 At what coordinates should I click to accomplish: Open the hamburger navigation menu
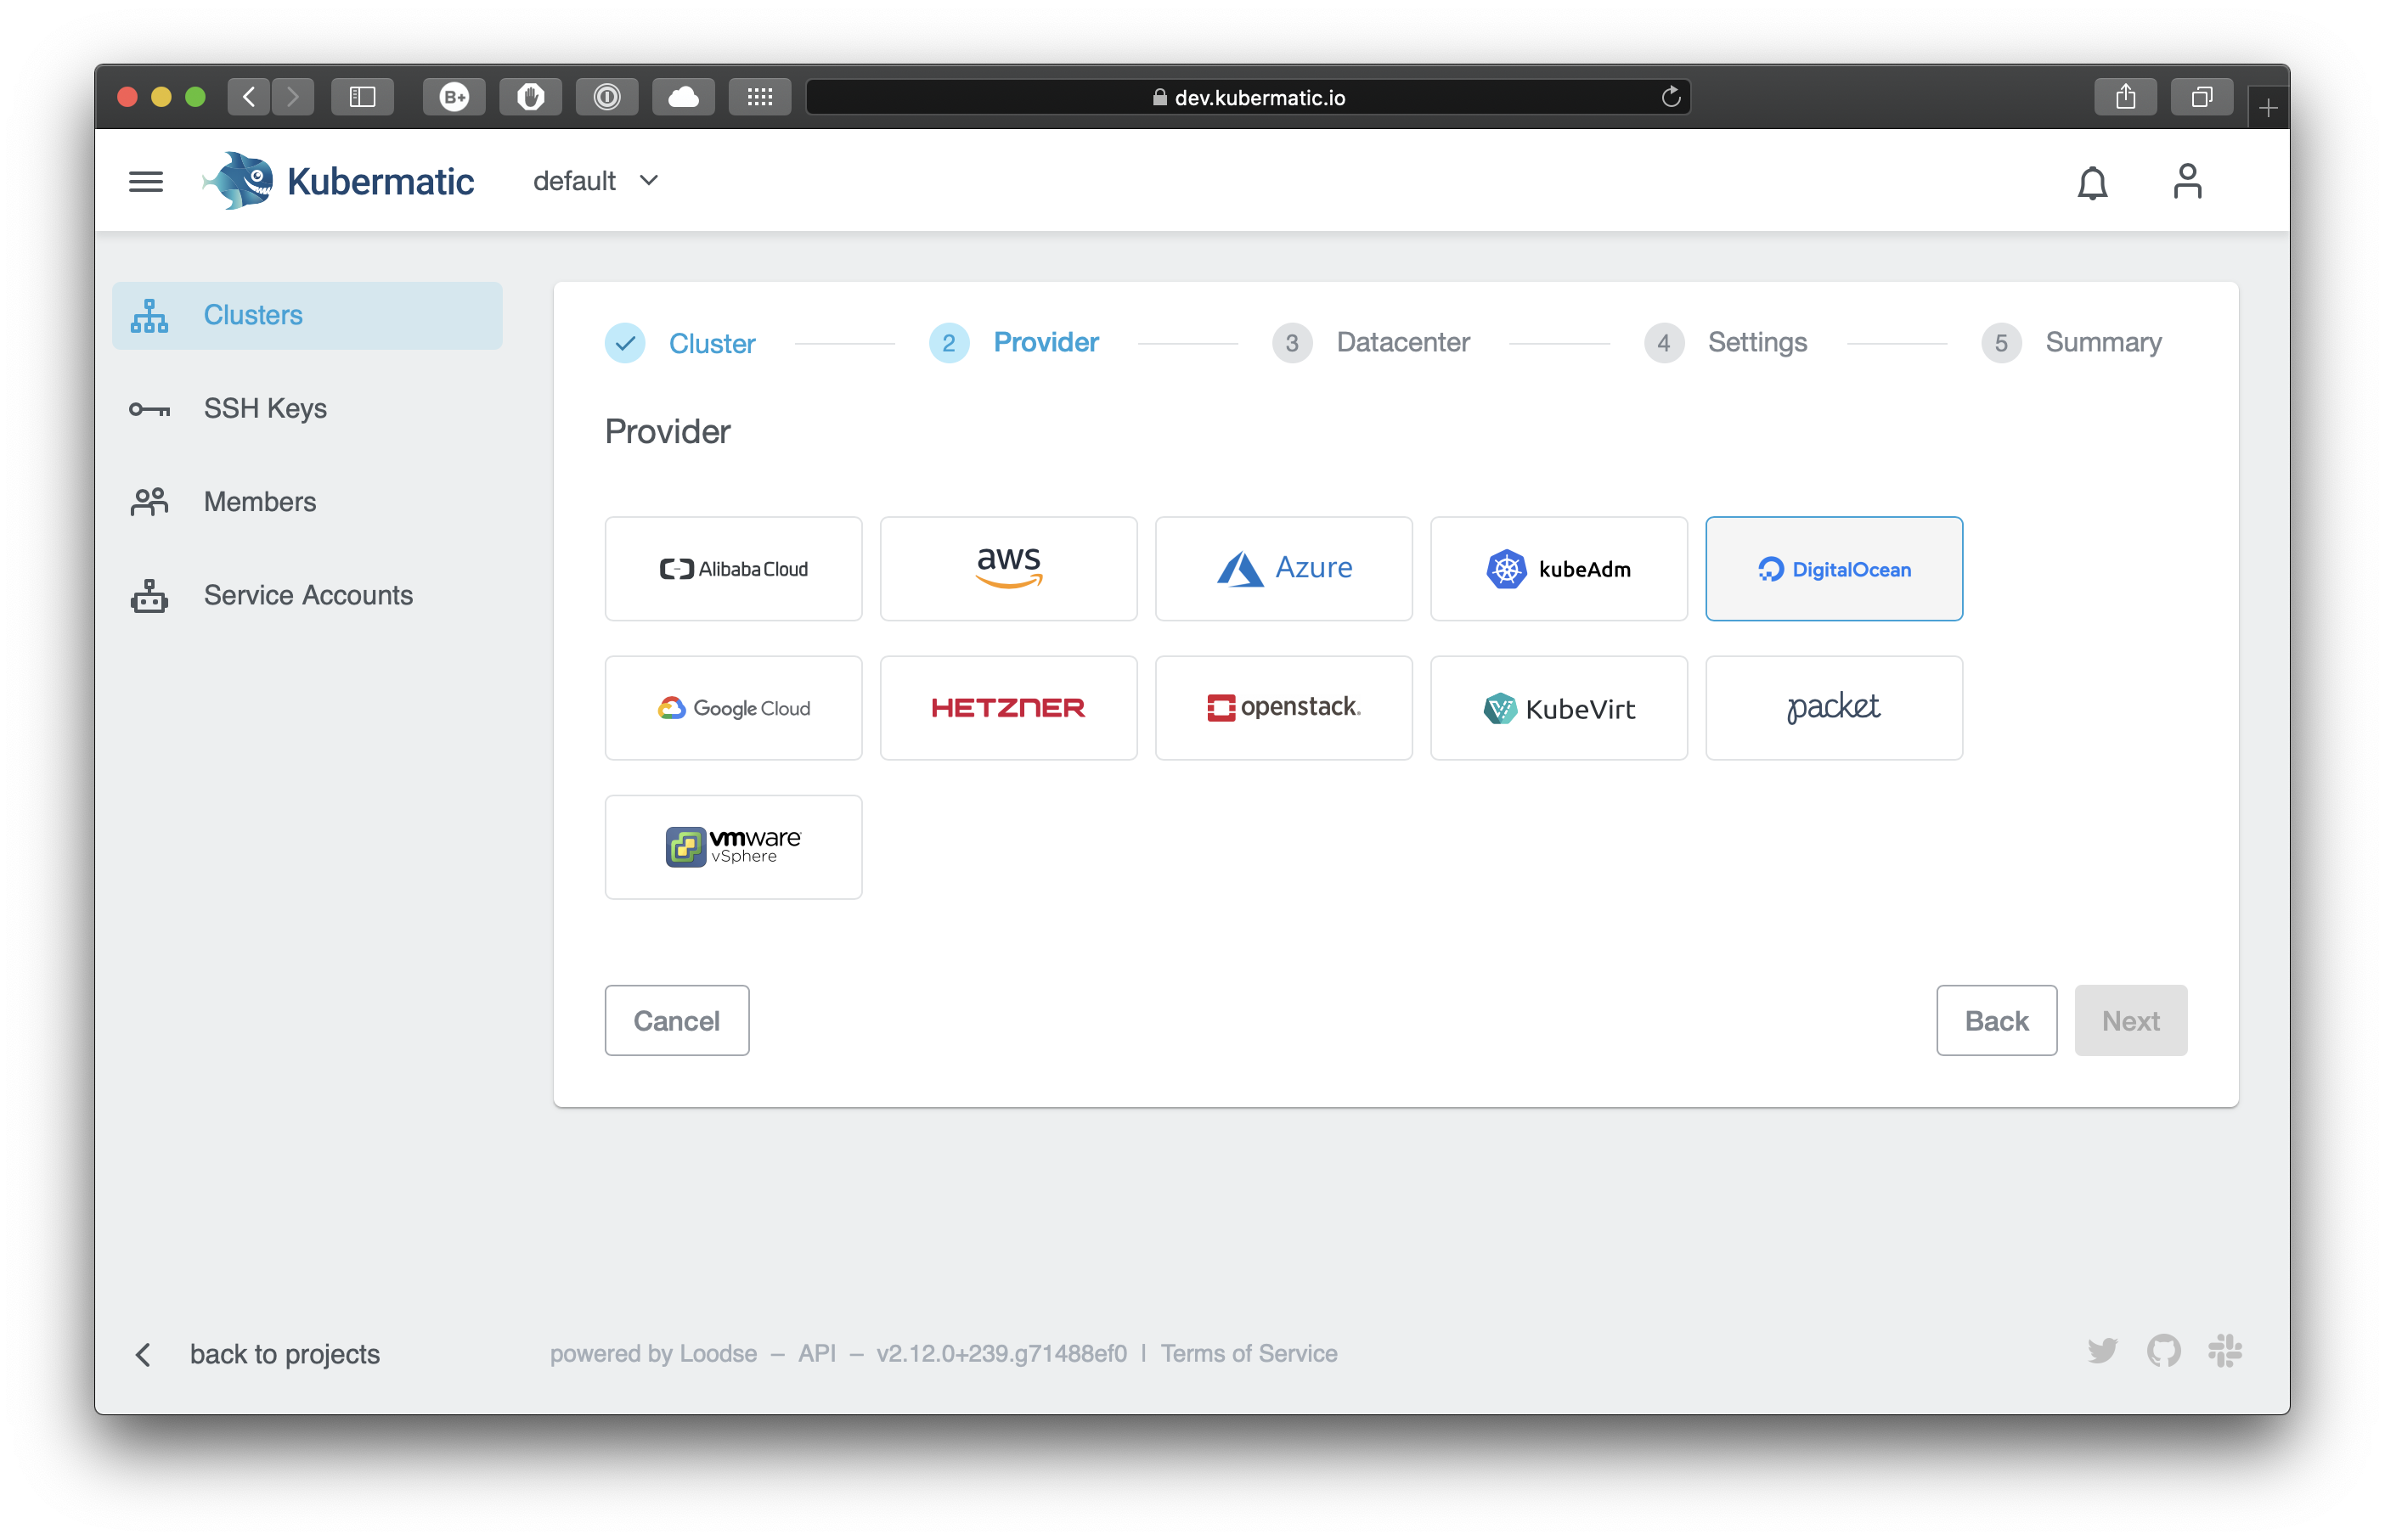click(145, 181)
